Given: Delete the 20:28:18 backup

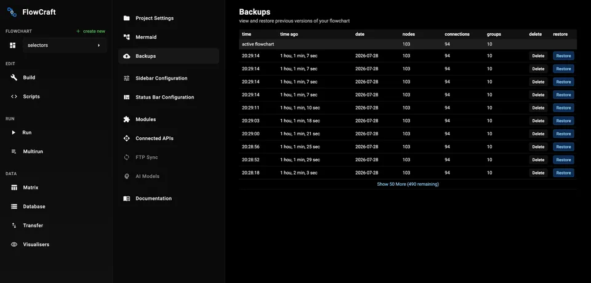Looking at the screenshot, I should pos(538,173).
